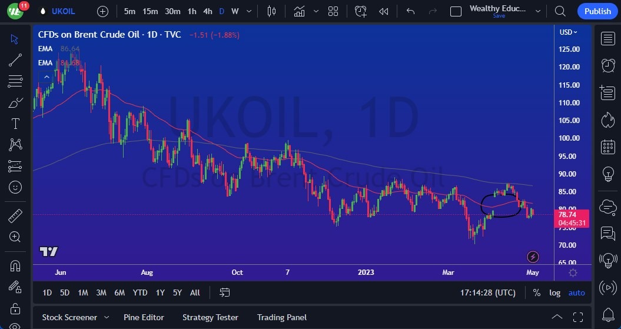
Task: Click the Publish button
Action: tap(597, 12)
